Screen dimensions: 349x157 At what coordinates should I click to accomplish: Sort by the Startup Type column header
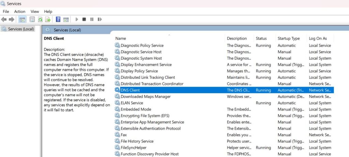pos(288,38)
